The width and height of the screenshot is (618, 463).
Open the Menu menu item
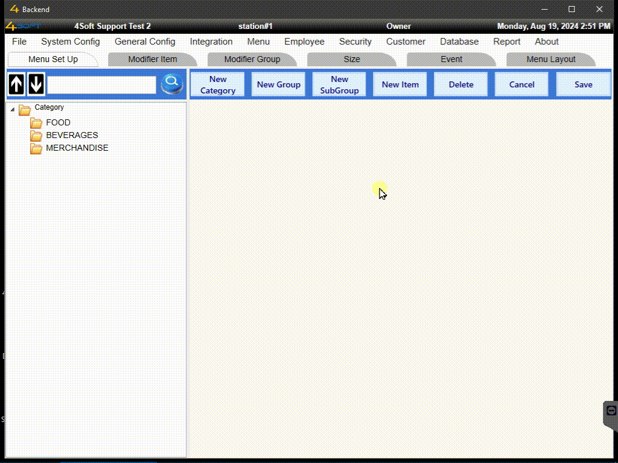click(x=258, y=42)
